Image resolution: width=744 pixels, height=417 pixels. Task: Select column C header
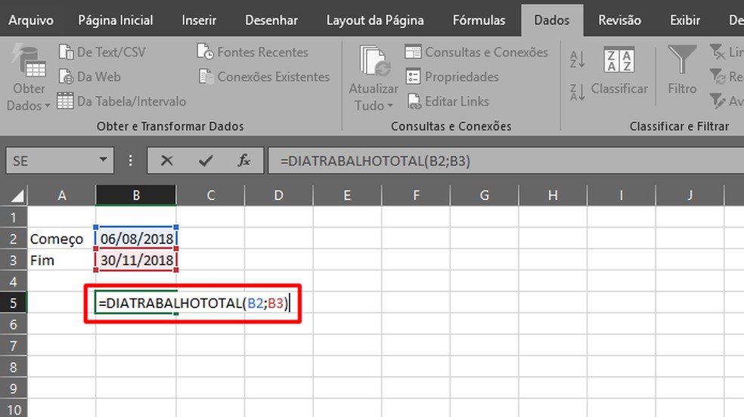click(x=211, y=195)
